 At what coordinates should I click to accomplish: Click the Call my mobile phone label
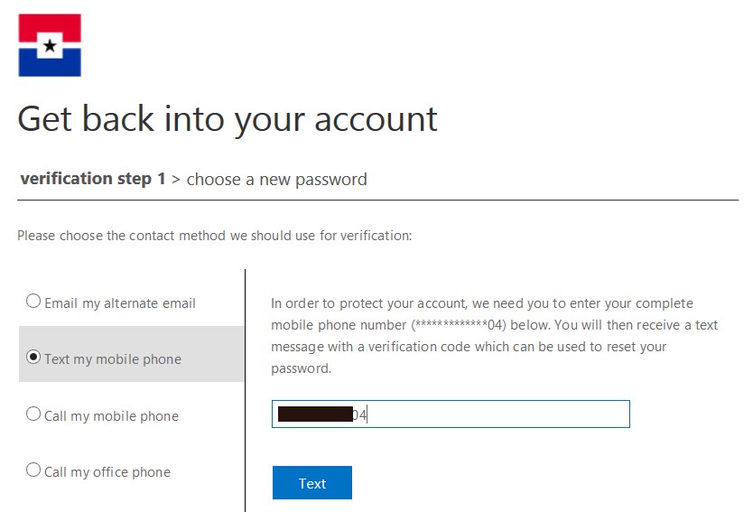click(111, 416)
